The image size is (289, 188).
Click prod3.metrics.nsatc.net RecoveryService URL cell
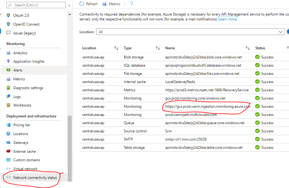tap(207, 90)
